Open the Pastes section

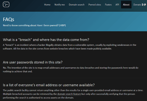click(x=108, y=5)
